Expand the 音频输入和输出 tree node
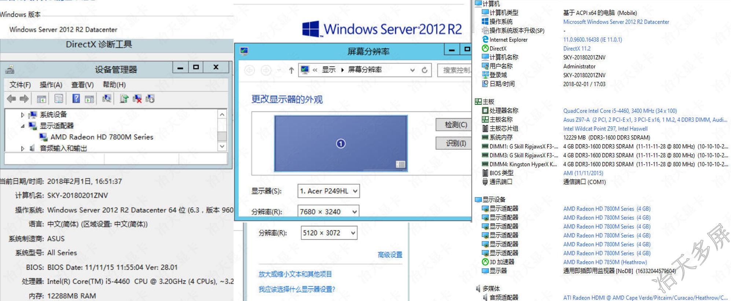Image resolution: width=731 pixels, height=301 pixels. [22, 148]
